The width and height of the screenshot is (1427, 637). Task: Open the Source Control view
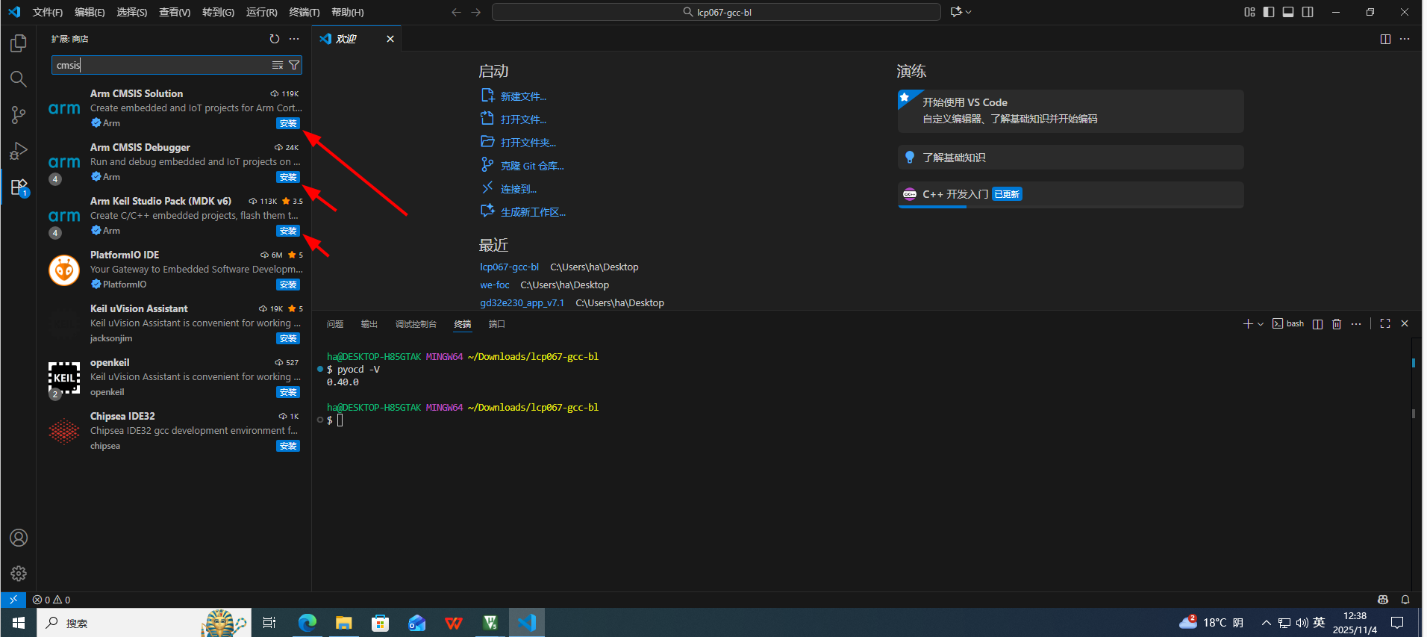pyautogui.click(x=19, y=115)
